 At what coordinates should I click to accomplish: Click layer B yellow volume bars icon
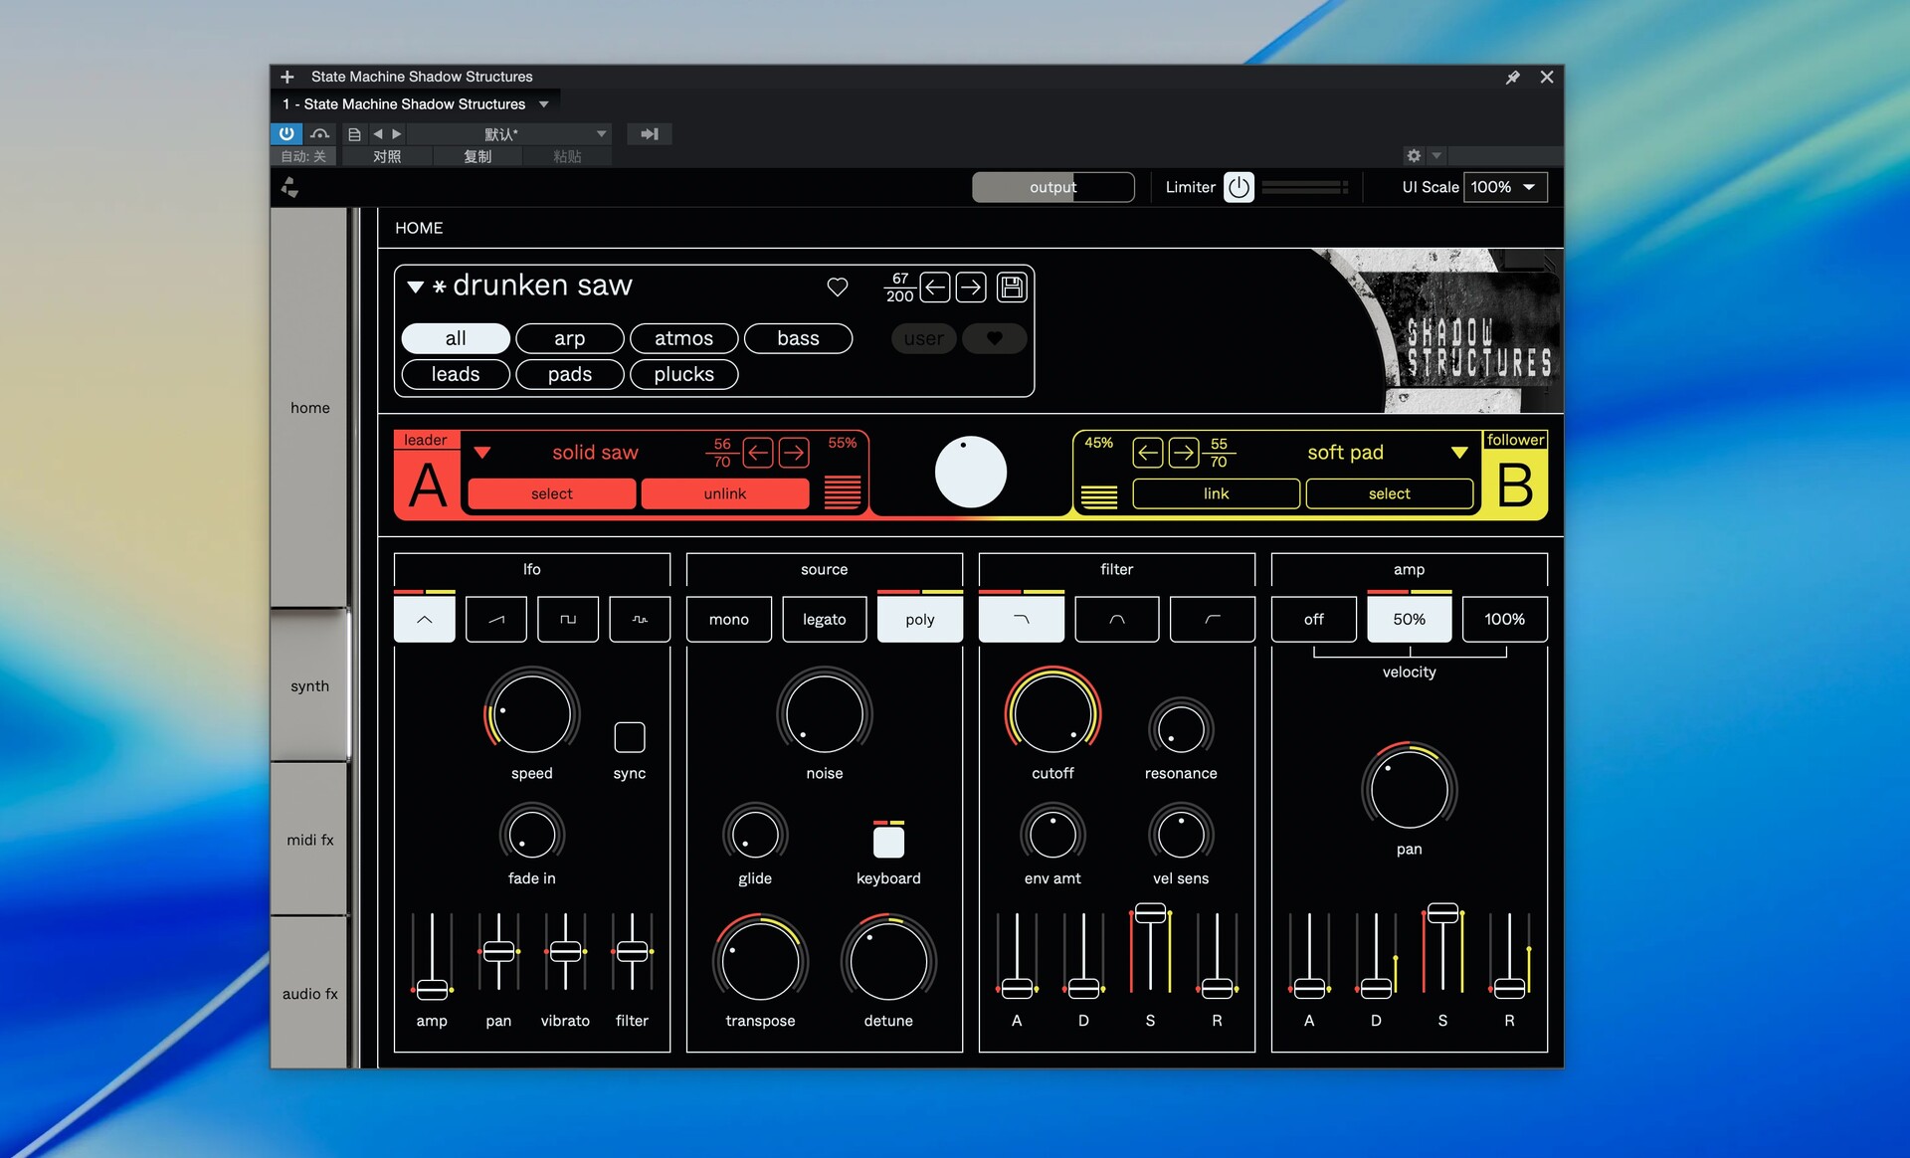click(x=1099, y=495)
